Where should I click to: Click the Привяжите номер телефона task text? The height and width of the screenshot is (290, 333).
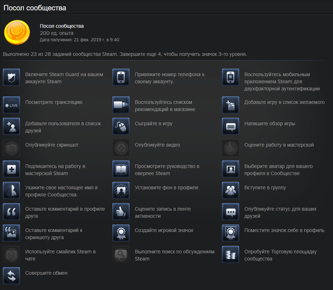(x=170, y=78)
